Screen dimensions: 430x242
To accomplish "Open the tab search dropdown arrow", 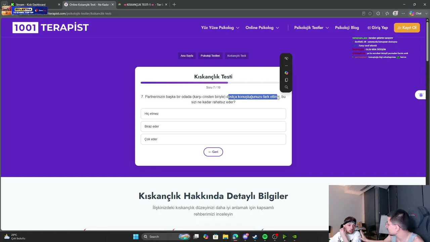I will tap(4, 5).
